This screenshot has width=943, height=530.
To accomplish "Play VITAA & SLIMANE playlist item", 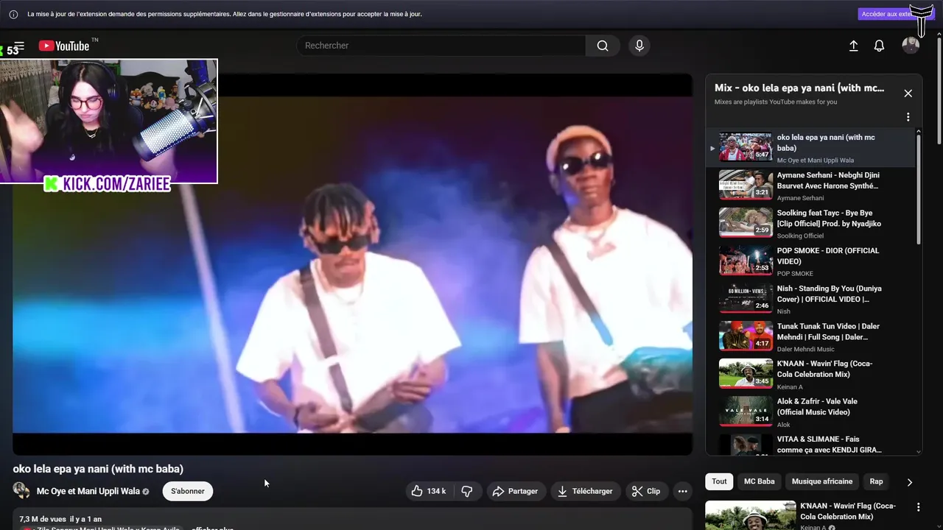I will (810, 444).
